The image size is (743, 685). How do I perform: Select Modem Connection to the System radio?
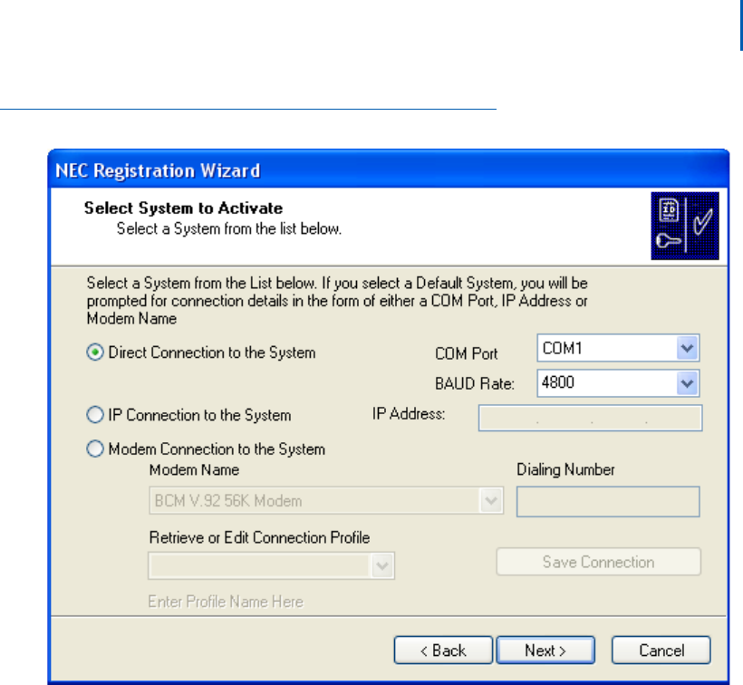(x=95, y=449)
